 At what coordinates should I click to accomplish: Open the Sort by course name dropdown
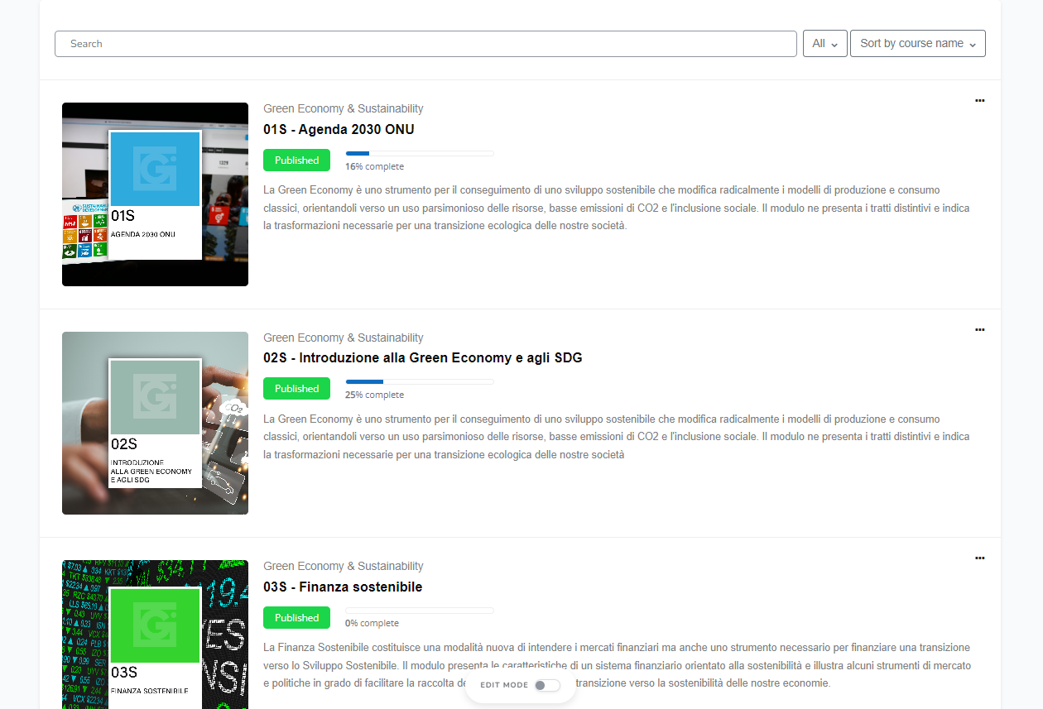pos(917,44)
